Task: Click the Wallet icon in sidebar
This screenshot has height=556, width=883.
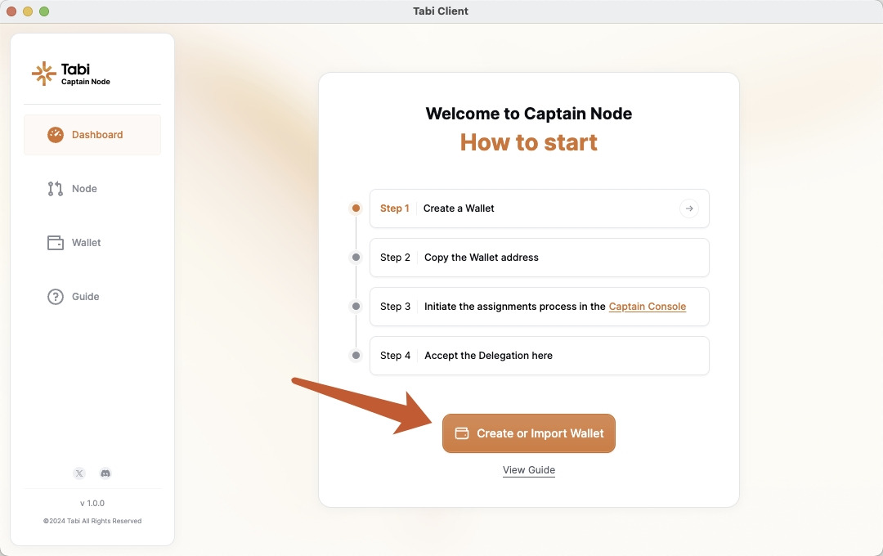Action: [56, 243]
